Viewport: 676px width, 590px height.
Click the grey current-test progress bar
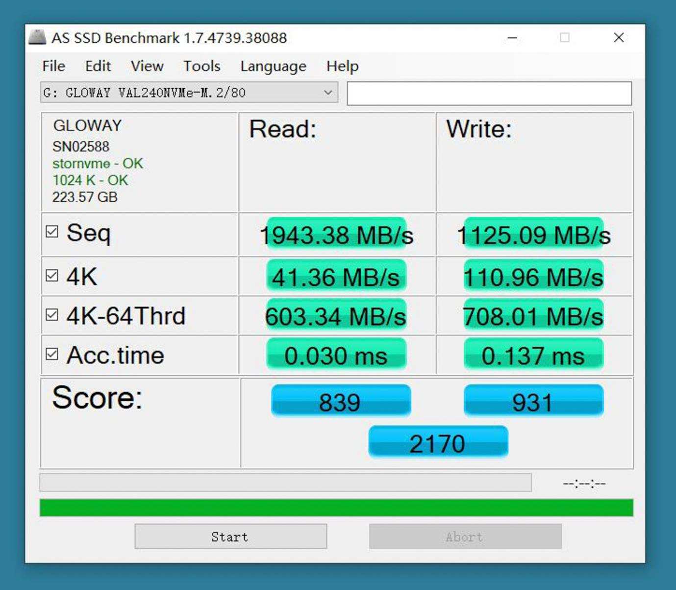point(285,483)
